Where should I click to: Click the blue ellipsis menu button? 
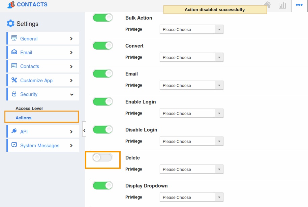(299, 5)
